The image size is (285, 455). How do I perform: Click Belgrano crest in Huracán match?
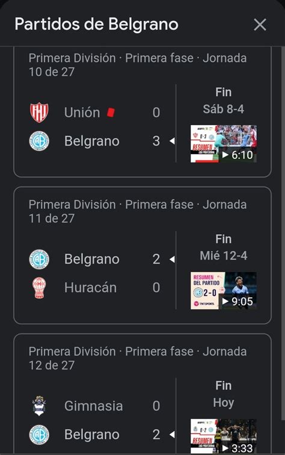coord(39,259)
